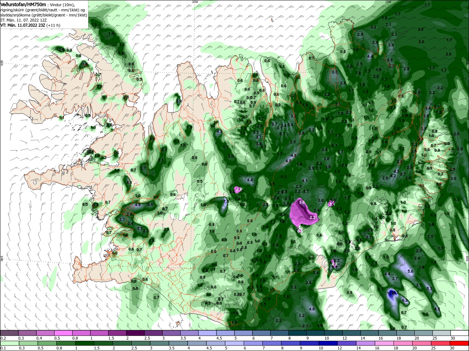
Task: Select the palest green swatch labeled 0.1
Action: coord(9,343)
